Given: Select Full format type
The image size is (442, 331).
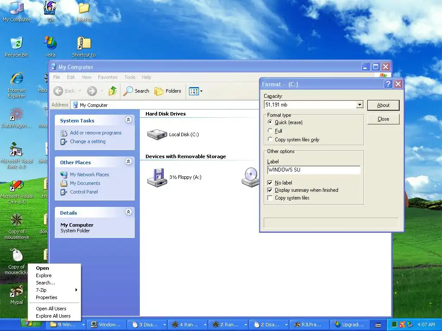Looking at the screenshot, I should (270, 131).
